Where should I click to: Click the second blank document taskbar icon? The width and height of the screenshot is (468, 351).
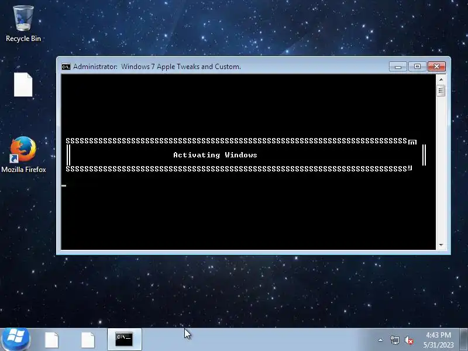pos(88,340)
